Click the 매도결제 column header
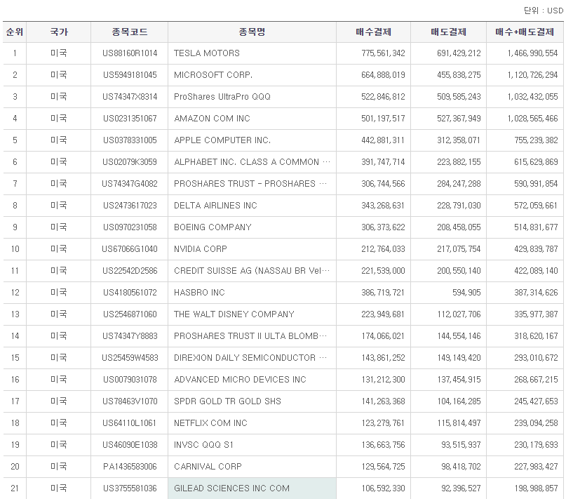The image size is (566, 499). (448, 32)
